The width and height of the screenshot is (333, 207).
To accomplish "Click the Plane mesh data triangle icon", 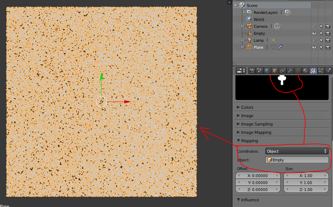I will 273,47.
